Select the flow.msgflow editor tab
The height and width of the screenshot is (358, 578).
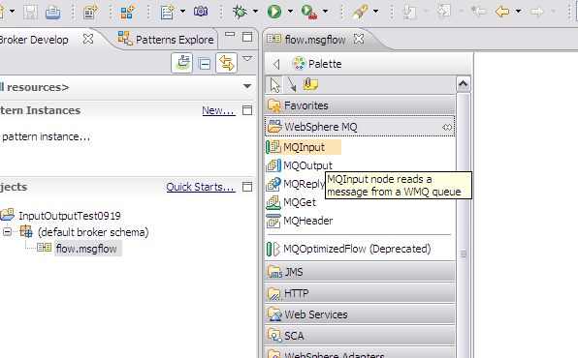tap(315, 39)
